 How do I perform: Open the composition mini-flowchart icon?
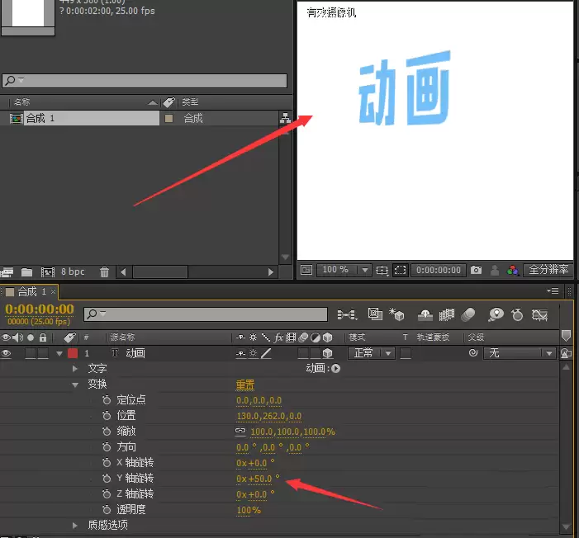[347, 314]
